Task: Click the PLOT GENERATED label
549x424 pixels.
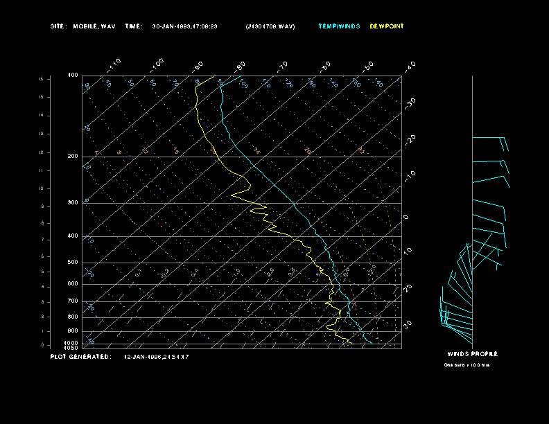Action: pyautogui.click(x=80, y=357)
